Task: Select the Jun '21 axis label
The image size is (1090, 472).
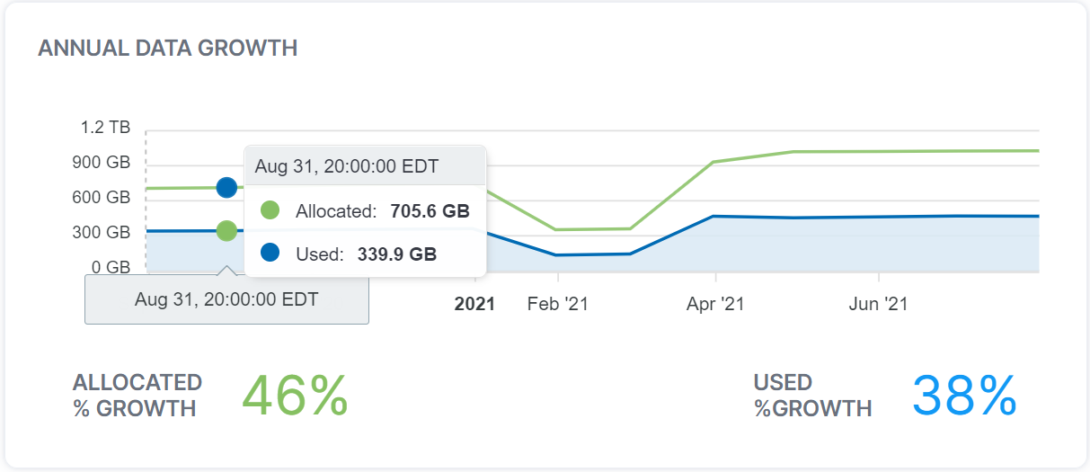Action: 878,304
